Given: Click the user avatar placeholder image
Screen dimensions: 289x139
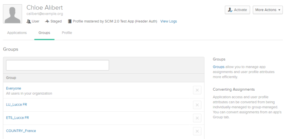Looking at the screenshot, I should (12, 14).
